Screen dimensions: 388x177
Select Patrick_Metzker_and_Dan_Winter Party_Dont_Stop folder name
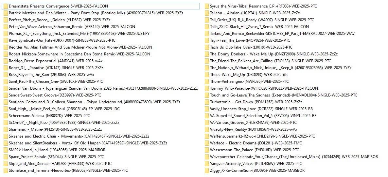tap(96, 13)
